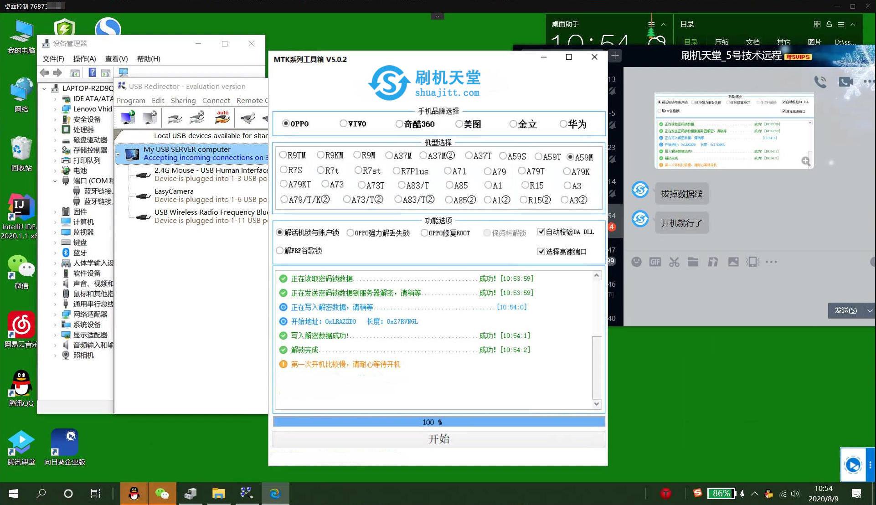Click the 发送(S) send button in chat
This screenshot has height=505, width=876.
(x=845, y=310)
